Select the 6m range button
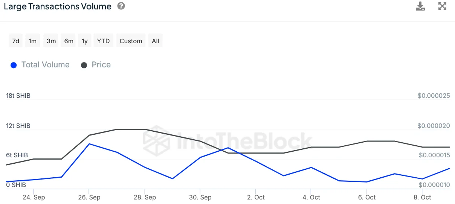This screenshot has height=204, width=455. (x=69, y=41)
